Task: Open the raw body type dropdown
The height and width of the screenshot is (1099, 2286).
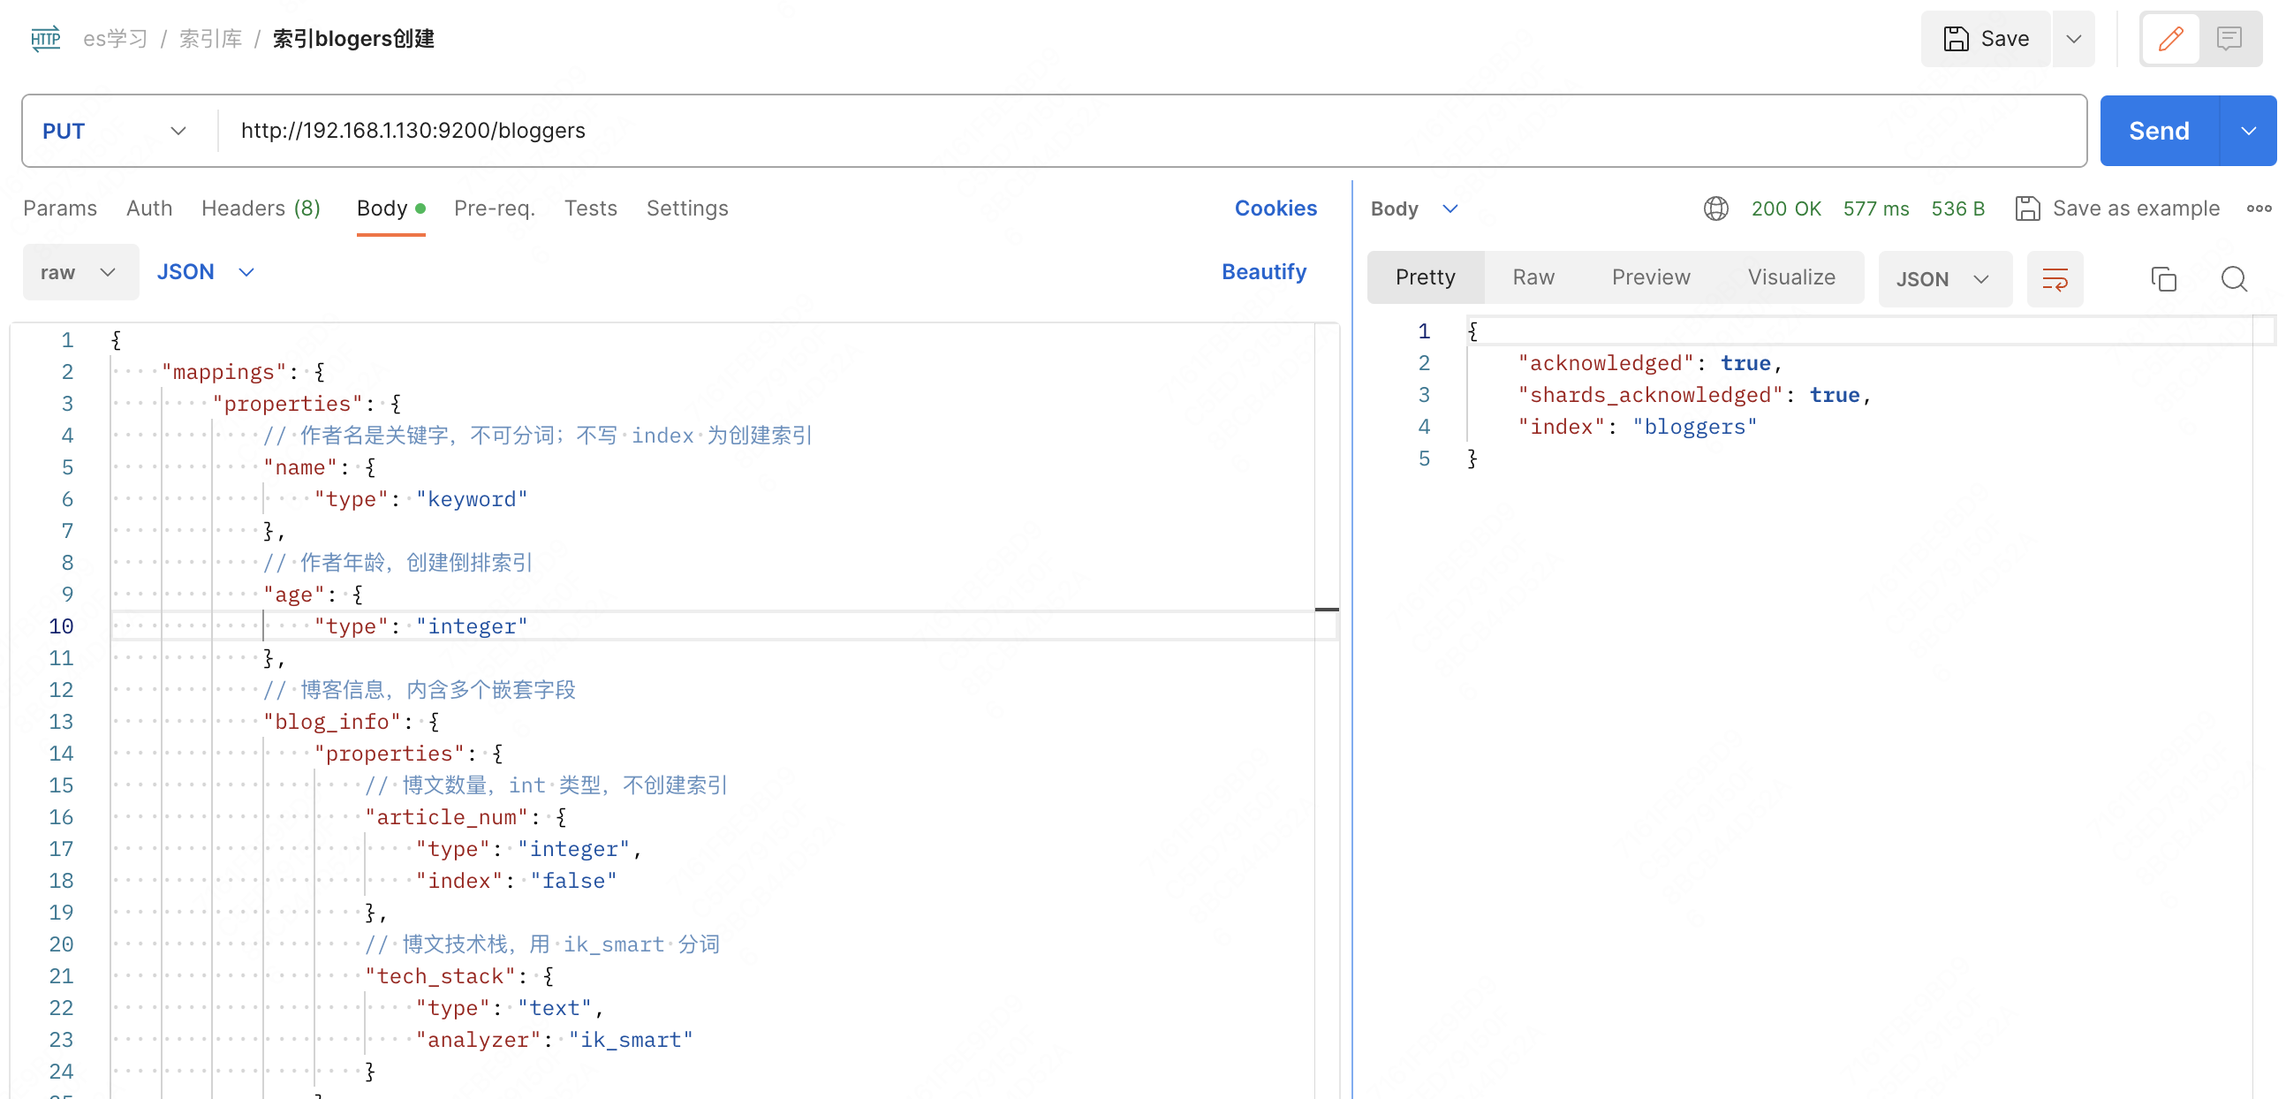Action: point(79,272)
